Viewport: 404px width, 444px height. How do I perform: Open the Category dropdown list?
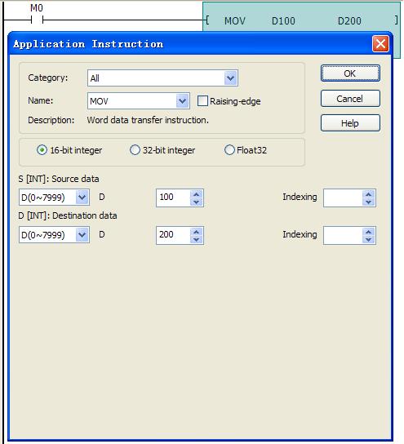click(230, 78)
